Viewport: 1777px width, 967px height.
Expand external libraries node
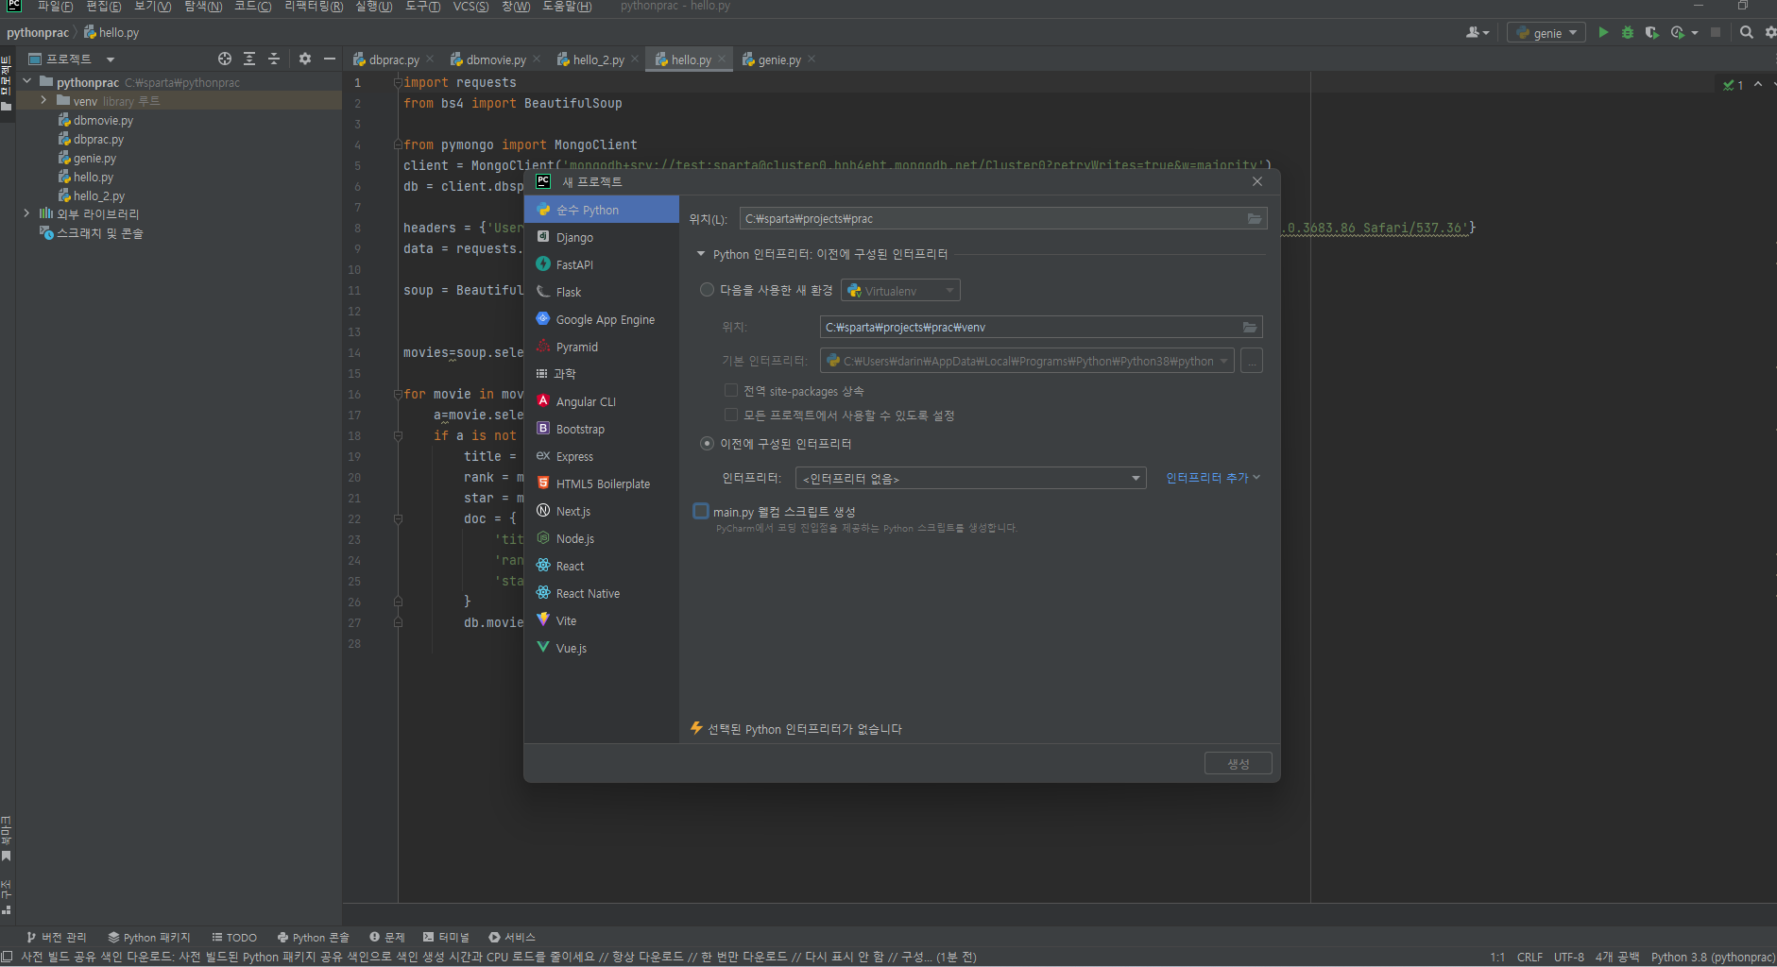[x=26, y=213]
